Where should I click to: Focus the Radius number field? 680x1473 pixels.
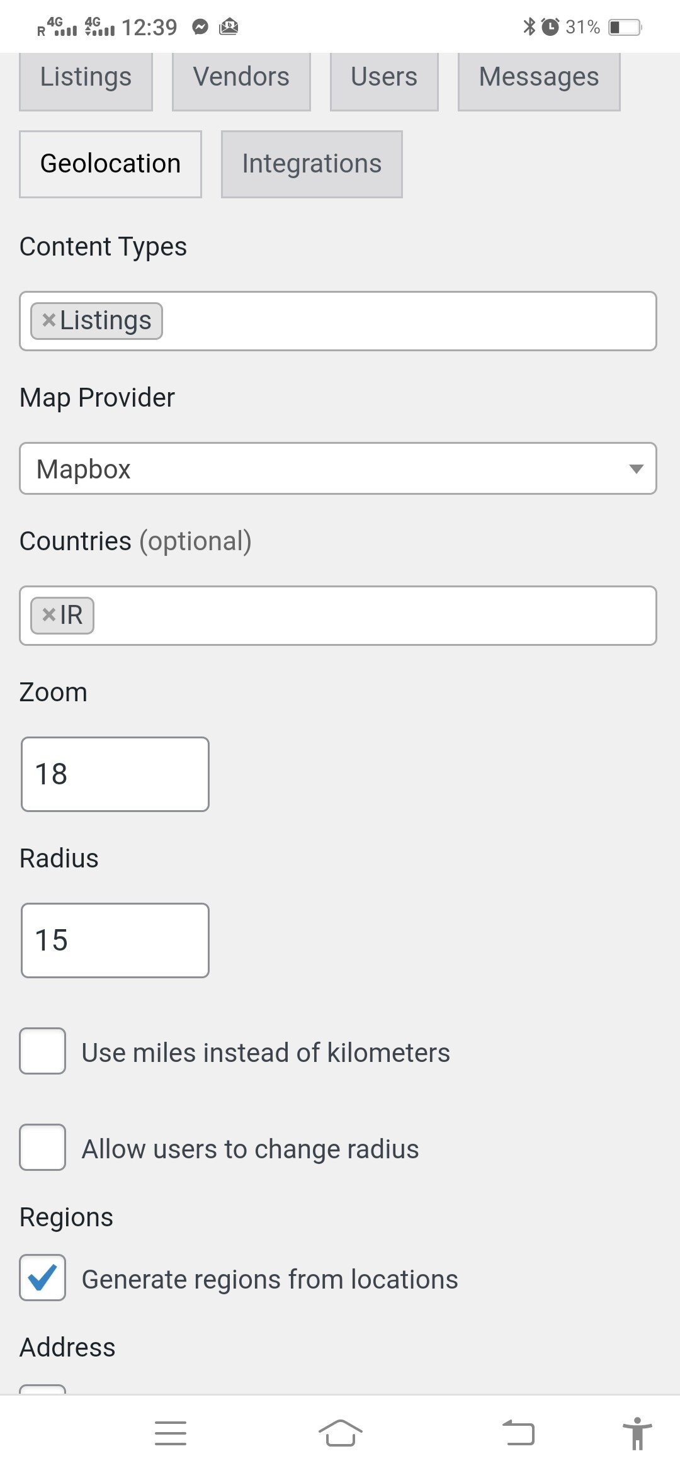115,940
